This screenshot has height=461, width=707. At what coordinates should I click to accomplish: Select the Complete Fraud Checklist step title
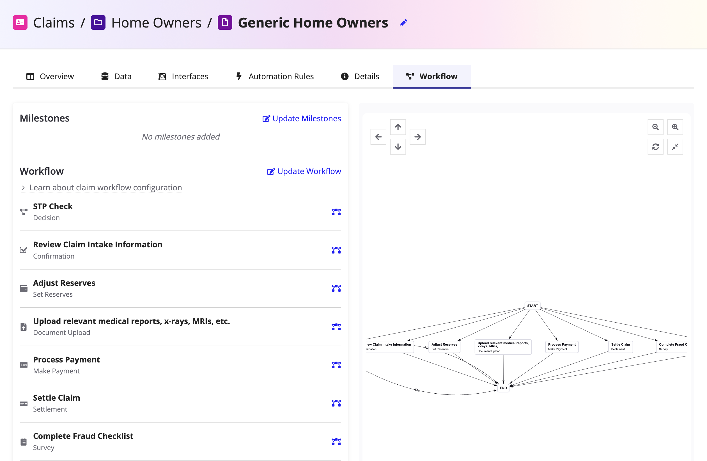83,436
